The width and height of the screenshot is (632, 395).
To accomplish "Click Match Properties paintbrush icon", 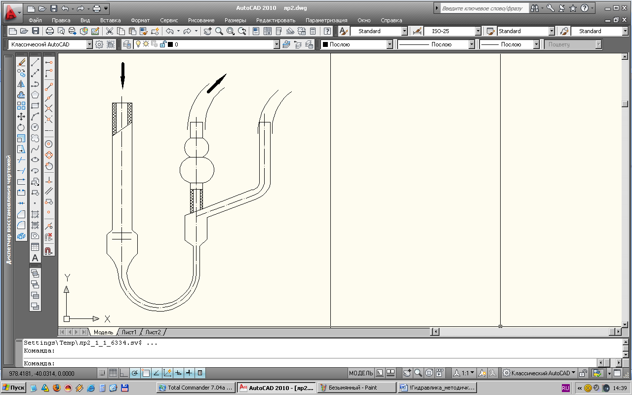I will pos(144,31).
